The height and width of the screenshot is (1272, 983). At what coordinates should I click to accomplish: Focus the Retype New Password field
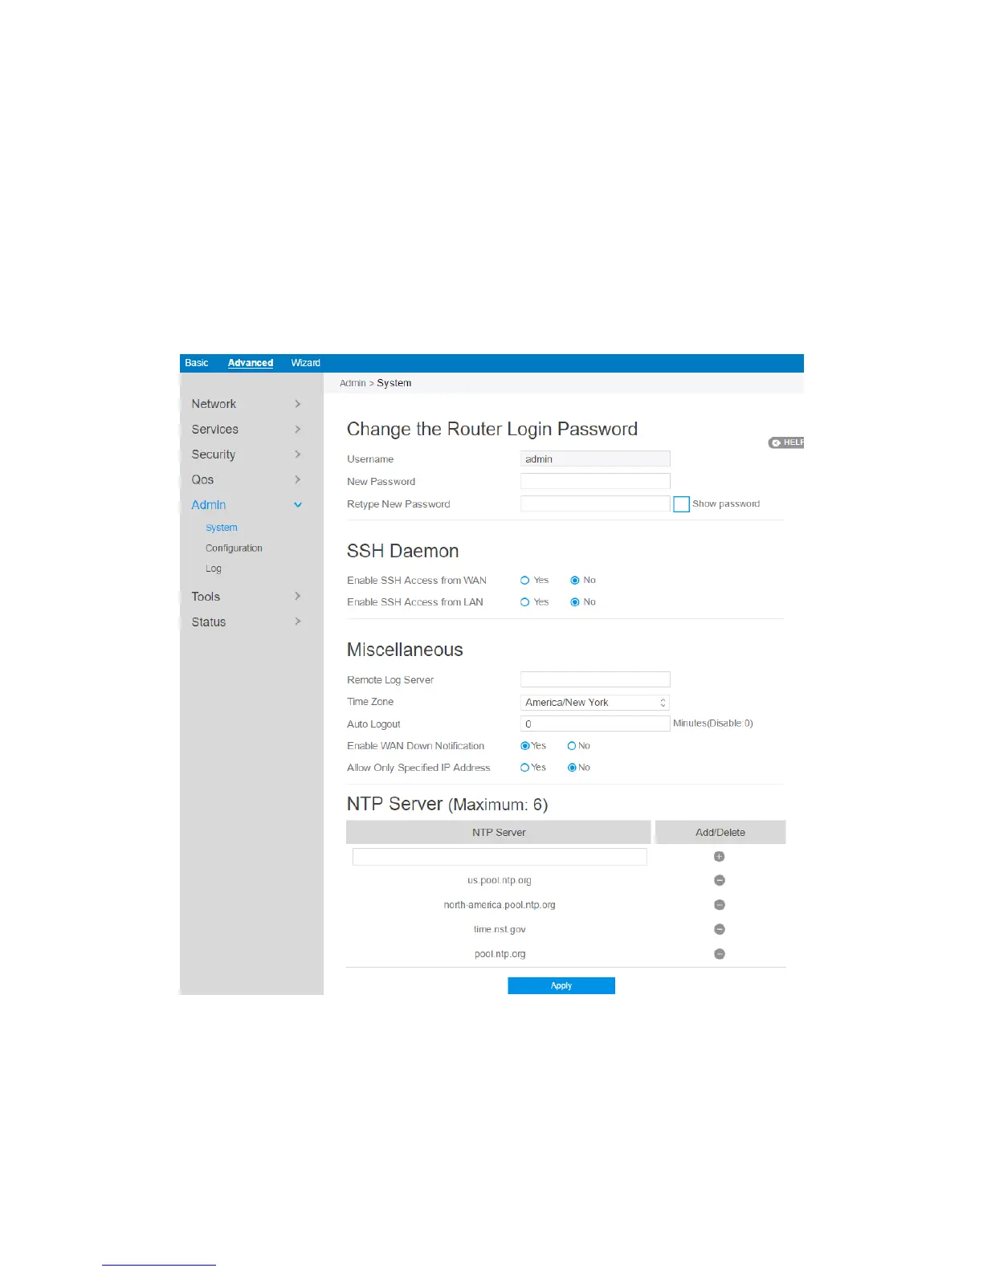[595, 503]
